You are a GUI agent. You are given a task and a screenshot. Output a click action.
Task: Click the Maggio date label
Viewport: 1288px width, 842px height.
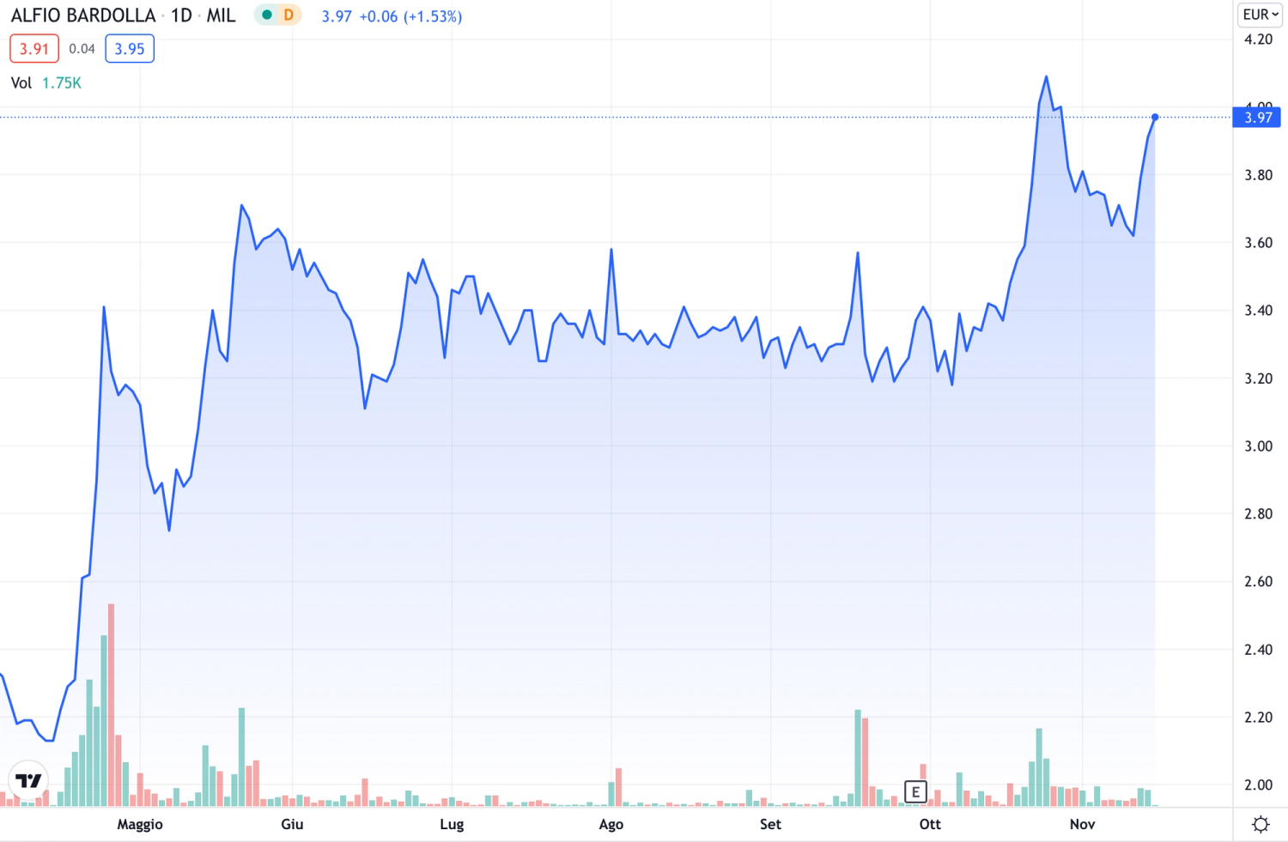point(140,824)
